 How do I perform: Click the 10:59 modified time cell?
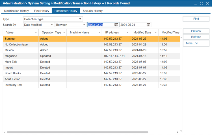tap(169, 50)
